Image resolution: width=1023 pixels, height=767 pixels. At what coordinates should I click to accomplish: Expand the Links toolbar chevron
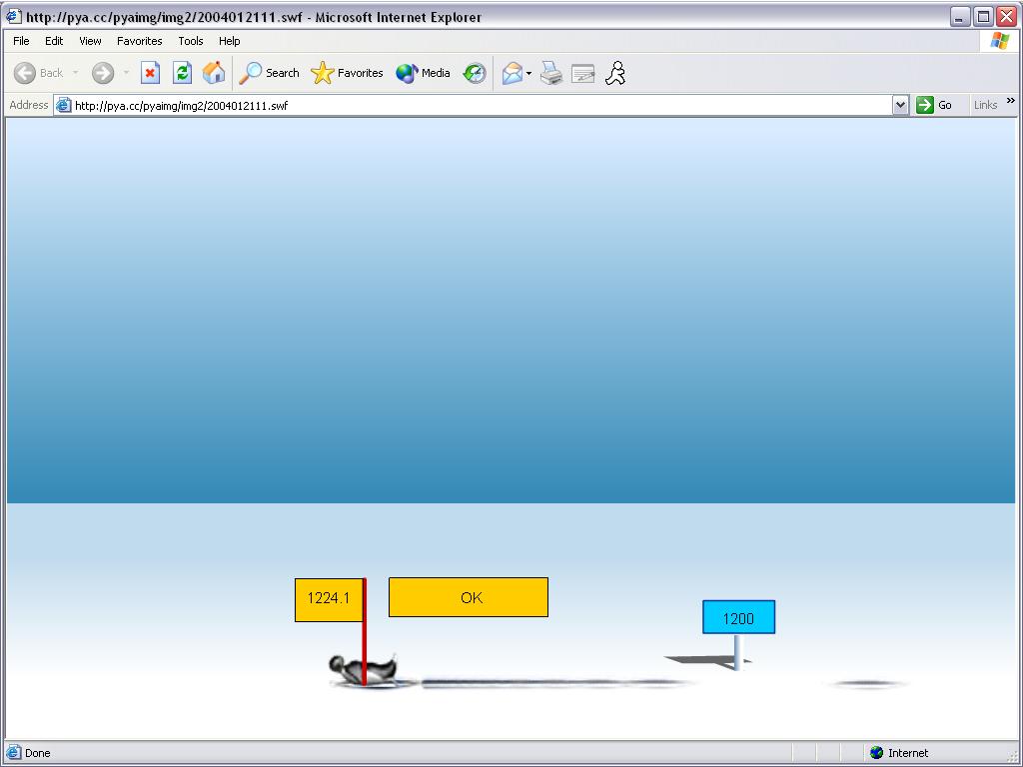tap(1010, 102)
